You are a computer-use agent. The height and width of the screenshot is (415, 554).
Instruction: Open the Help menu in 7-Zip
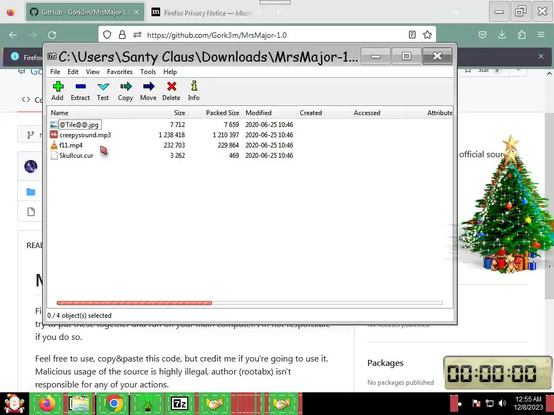point(170,72)
